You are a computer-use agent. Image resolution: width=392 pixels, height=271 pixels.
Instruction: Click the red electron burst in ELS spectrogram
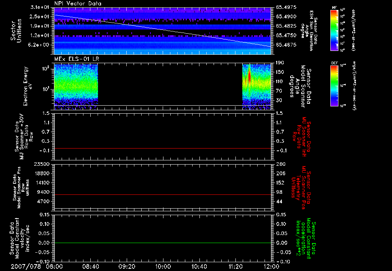click(x=249, y=76)
